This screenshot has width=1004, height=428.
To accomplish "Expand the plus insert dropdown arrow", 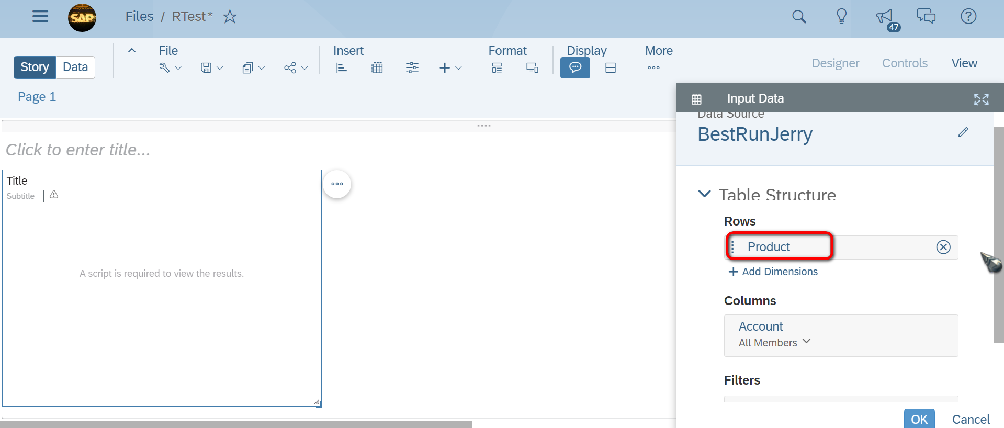I will 458,68.
